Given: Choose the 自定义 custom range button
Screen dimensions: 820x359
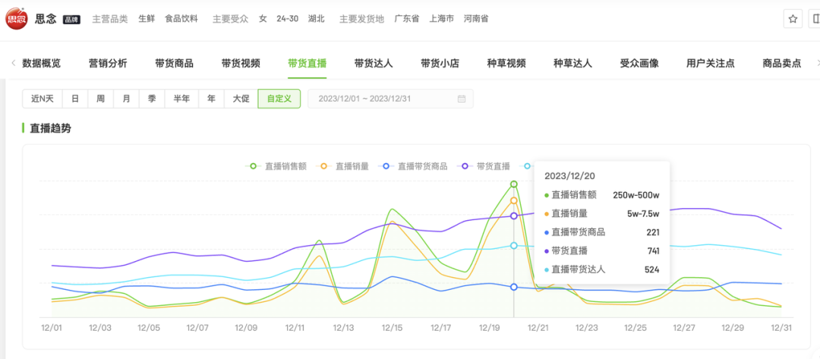Looking at the screenshot, I should (x=279, y=99).
